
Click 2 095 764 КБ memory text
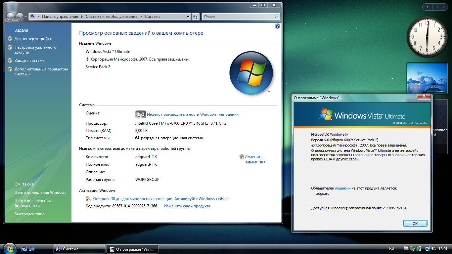[x=397, y=208]
